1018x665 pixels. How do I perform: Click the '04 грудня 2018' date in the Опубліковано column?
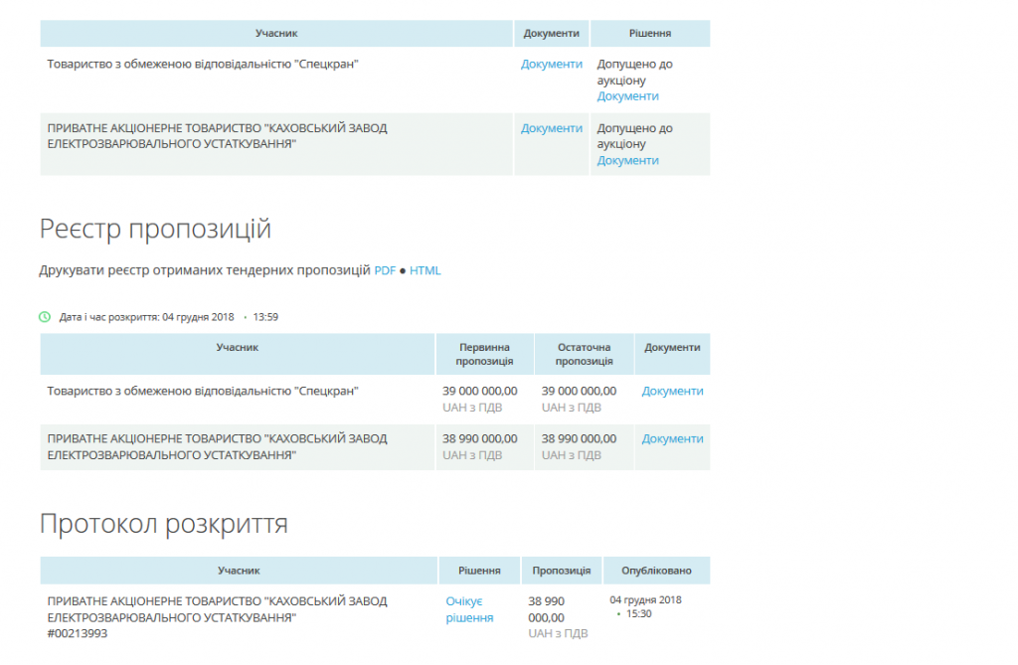click(x=645, y=599)
